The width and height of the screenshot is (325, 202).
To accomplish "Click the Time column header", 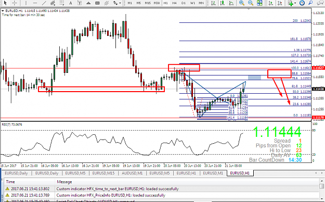I will [30, 182].
